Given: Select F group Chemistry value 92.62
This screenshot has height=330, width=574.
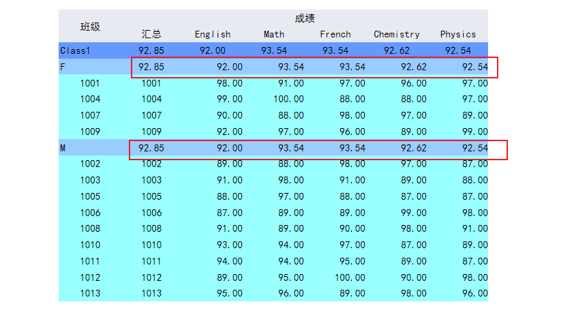Looking at the screenshot, I should click(x=414, y=67).
